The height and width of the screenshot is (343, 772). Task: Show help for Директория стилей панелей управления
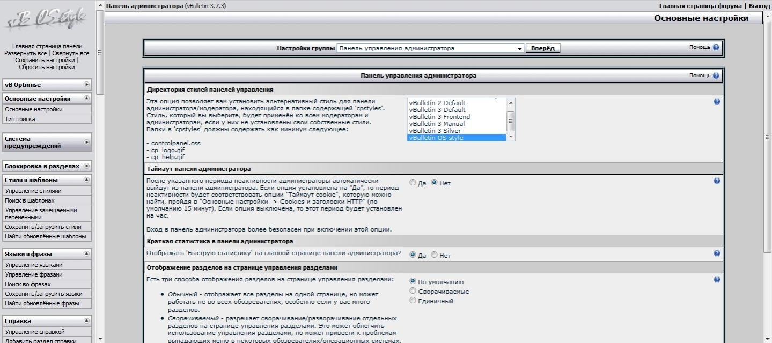717,102
